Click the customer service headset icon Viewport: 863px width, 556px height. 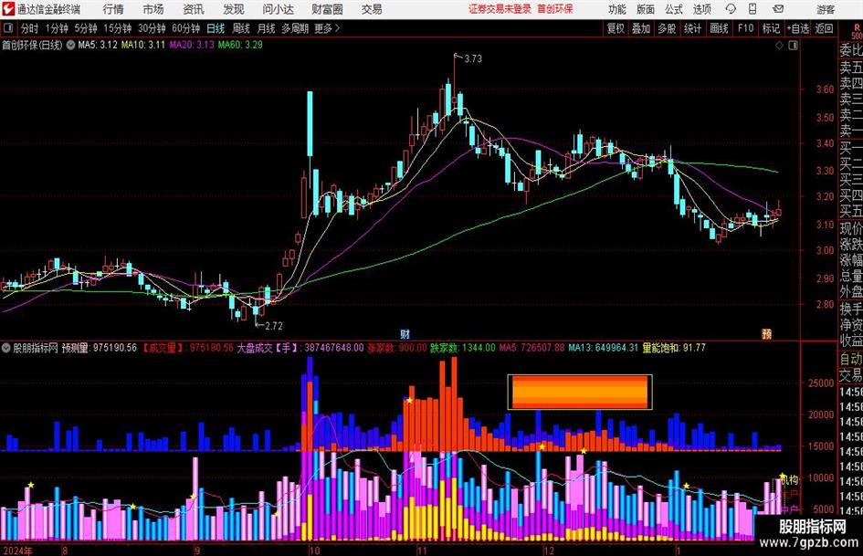tap(731, 9)
